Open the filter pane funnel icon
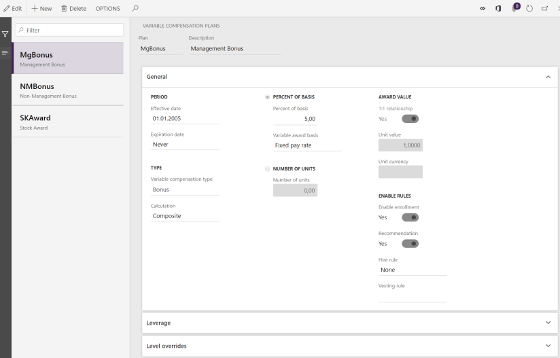 tap(5, 33)
